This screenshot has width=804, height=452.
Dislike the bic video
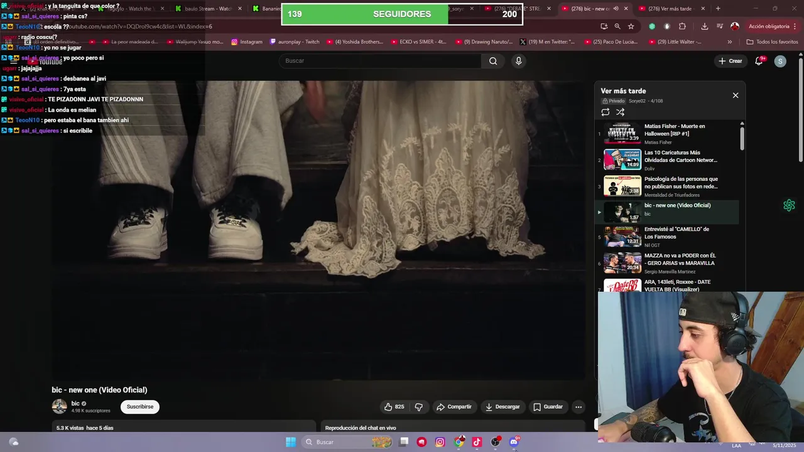tap(419, 407)
